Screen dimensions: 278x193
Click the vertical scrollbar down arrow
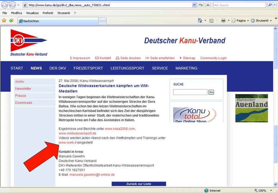[275, 184]
